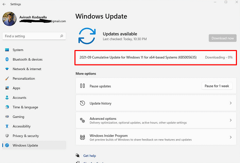Open Network & internet settings
The image size is (240, 163).
(34, 69)
